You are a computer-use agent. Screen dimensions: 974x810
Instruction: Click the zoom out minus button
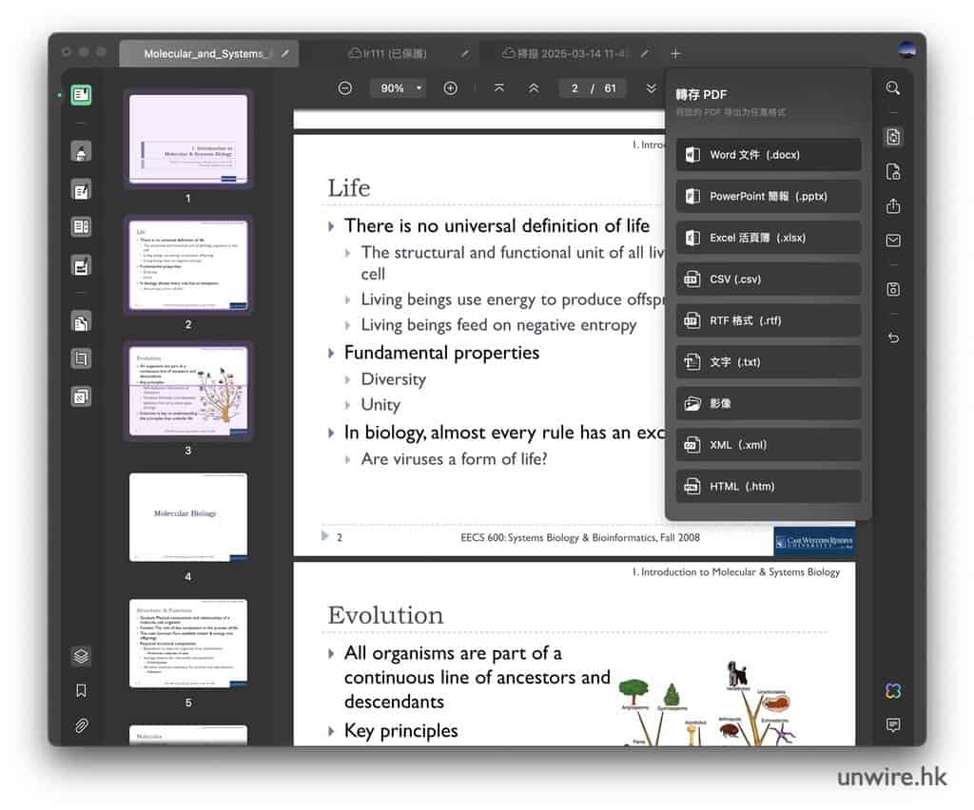tap(345, 88)
